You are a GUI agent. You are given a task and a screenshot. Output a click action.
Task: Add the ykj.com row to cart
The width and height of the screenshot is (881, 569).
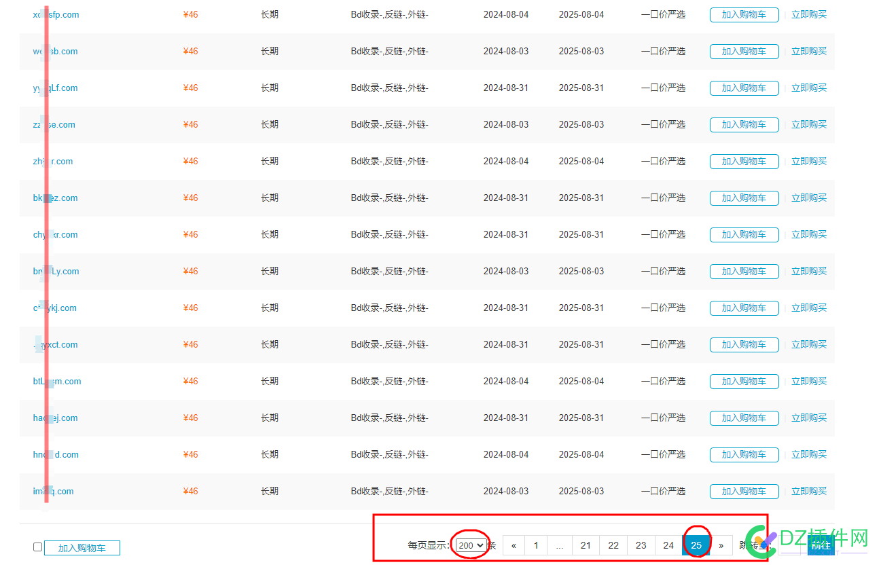[x=744, y=308]
